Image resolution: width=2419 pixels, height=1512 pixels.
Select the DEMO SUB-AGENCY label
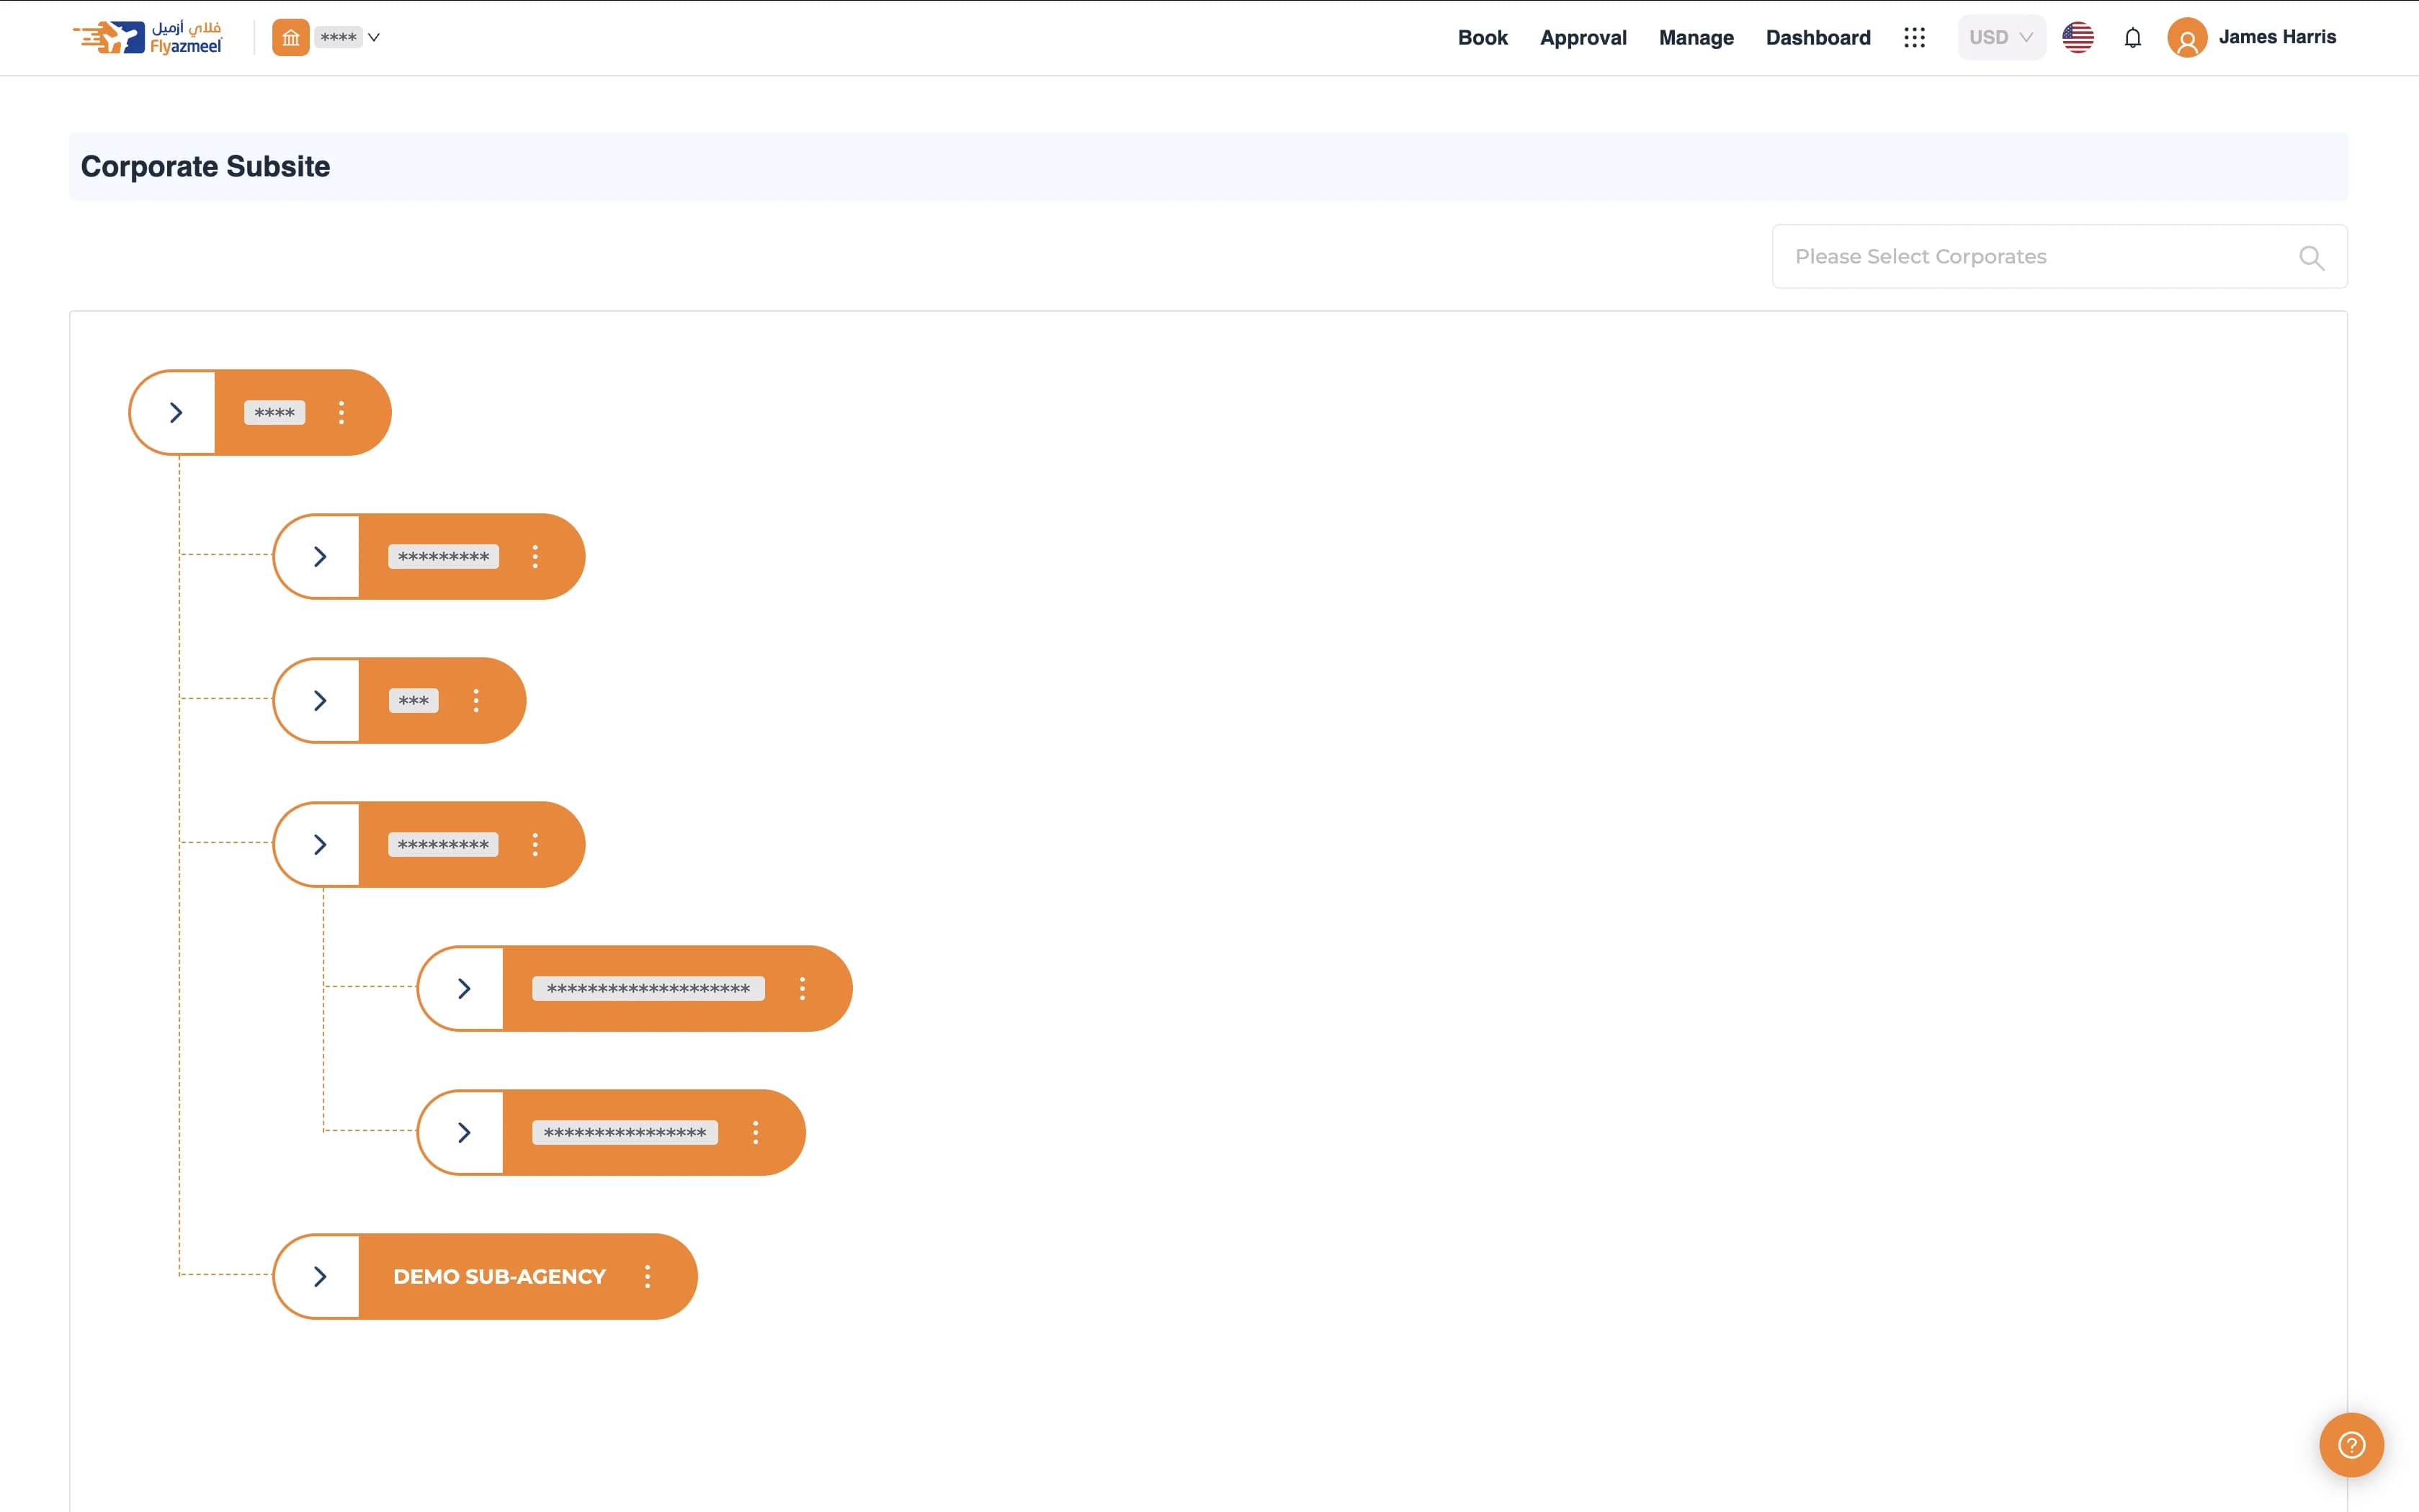[x=499, y=1277]
